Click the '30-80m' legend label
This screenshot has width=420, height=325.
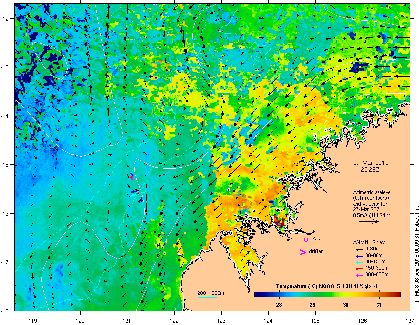pos(374,255)
